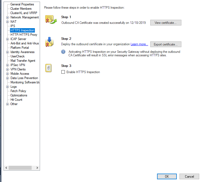
Task: Expand the NAT tree node
Action: pyautogui.click(x=8, y=22)
